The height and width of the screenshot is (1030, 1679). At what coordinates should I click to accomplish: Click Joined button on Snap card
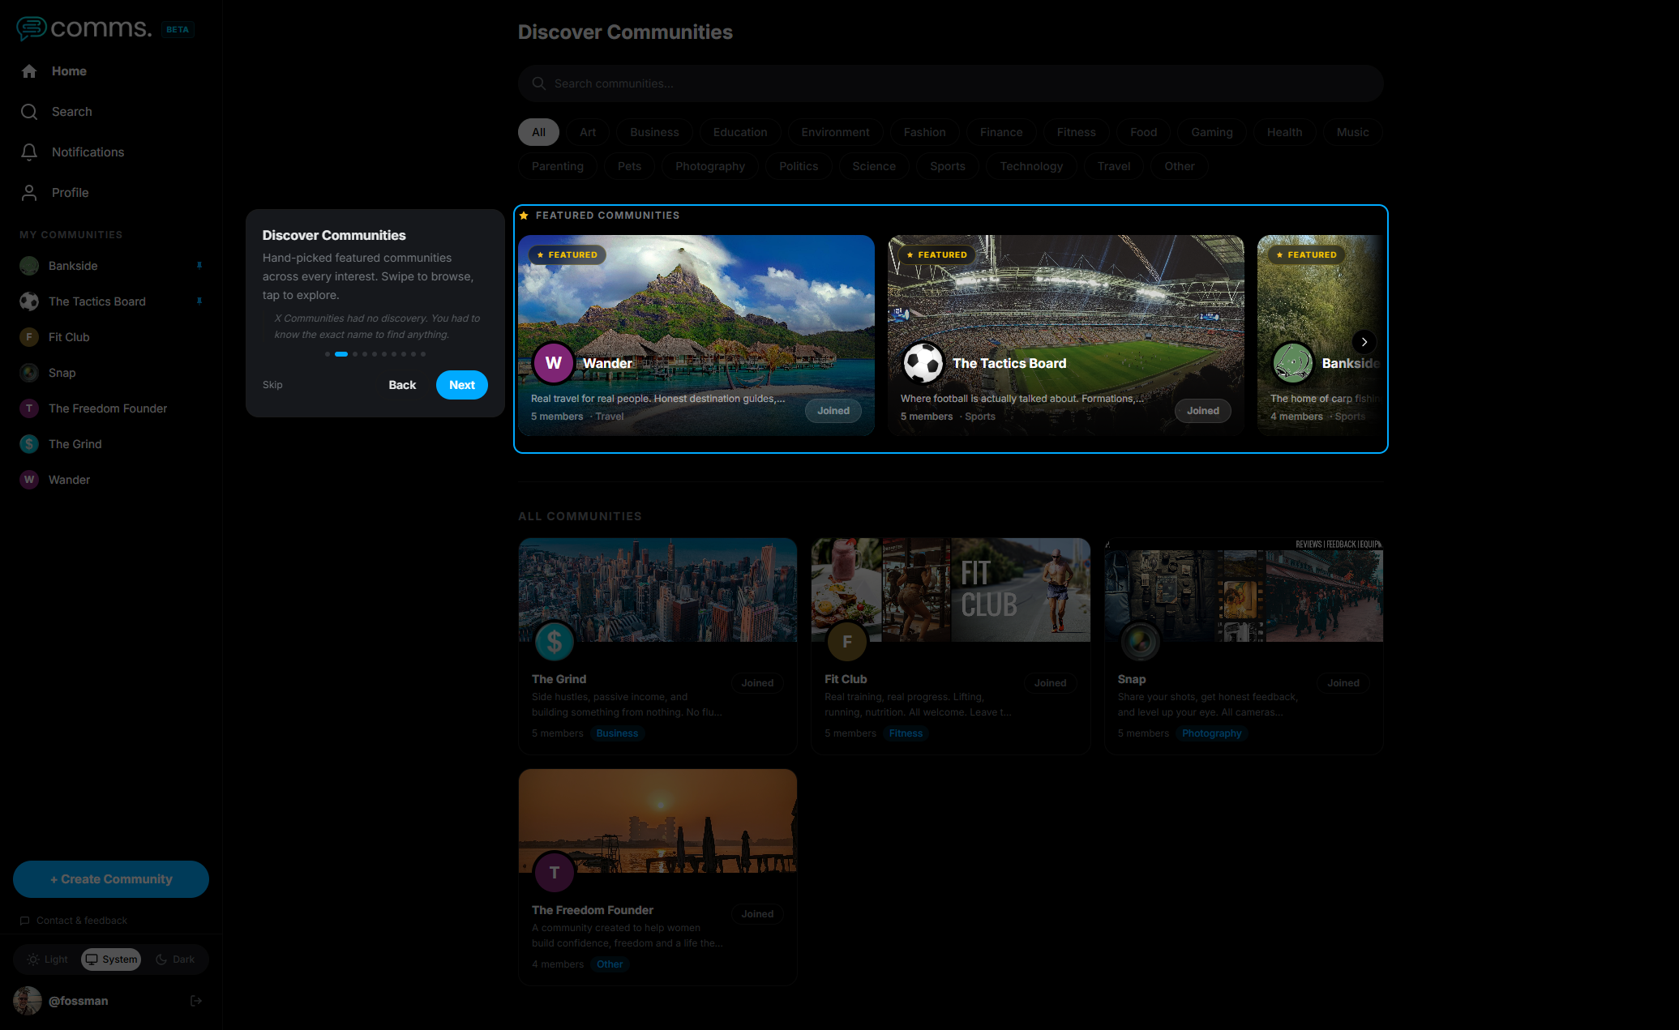click(x=1343, y=683)
